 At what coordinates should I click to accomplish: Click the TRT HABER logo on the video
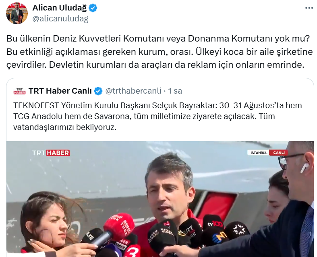tap(51, 153)
